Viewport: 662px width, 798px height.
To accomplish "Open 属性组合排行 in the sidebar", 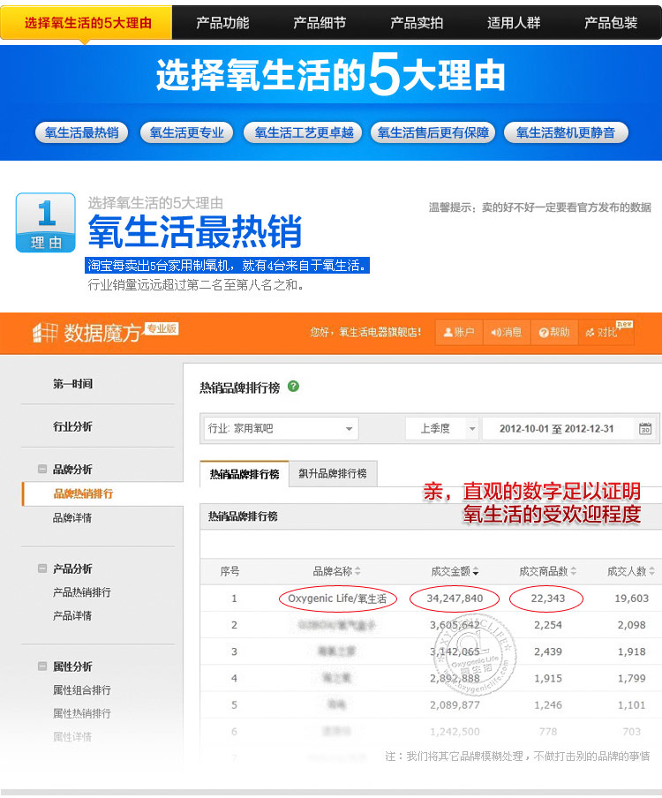I will (82, 690).
